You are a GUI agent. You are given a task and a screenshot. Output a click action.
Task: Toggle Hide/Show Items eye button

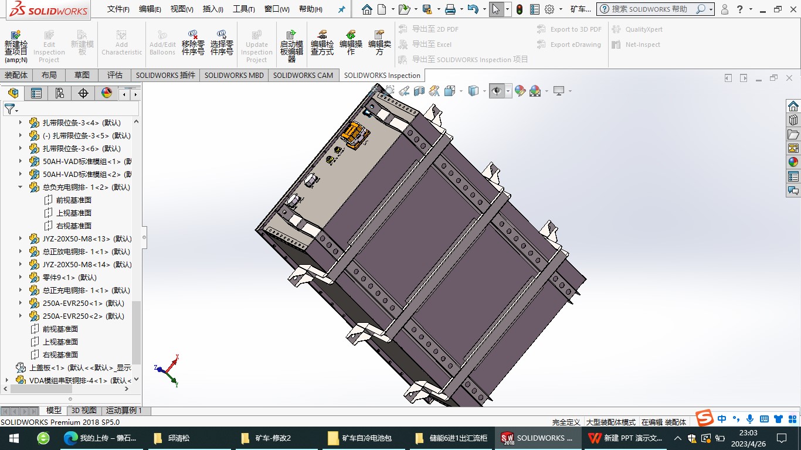496,91
